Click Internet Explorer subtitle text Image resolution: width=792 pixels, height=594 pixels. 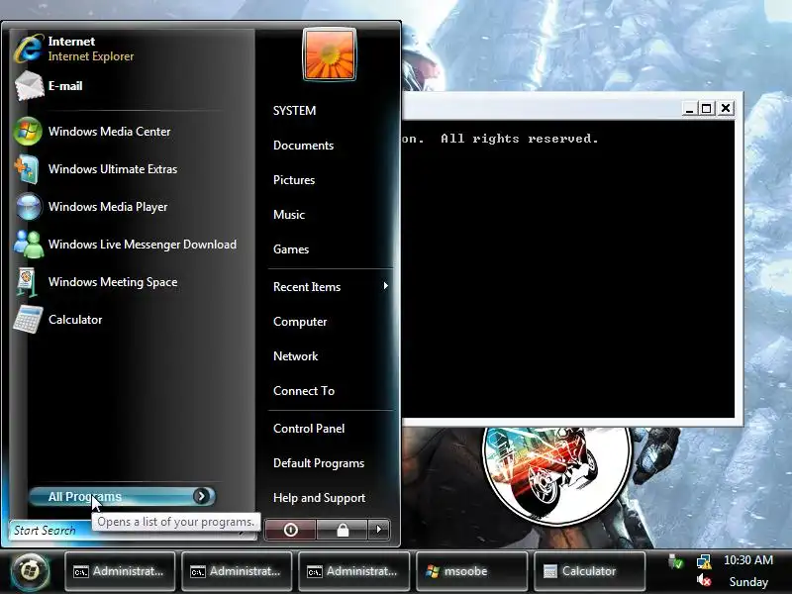pos(91,56)
